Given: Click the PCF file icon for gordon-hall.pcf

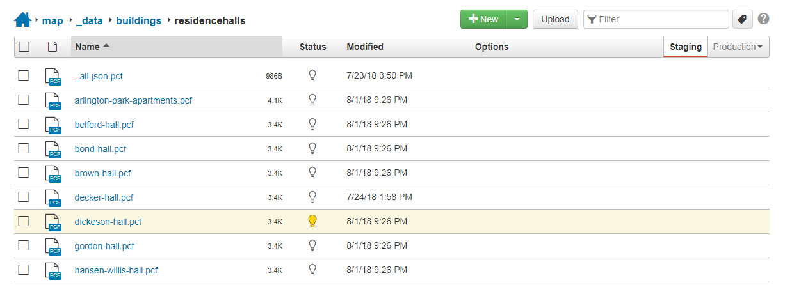Looking at the screenshot, I should coord(53,246).
